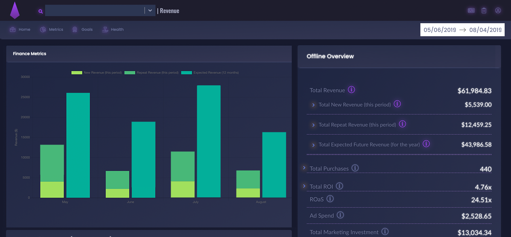Open the search dropdown arrow
The image size is (511, 237).
[150, 10]
